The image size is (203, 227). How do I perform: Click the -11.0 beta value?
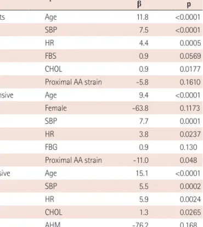point(141,160)
